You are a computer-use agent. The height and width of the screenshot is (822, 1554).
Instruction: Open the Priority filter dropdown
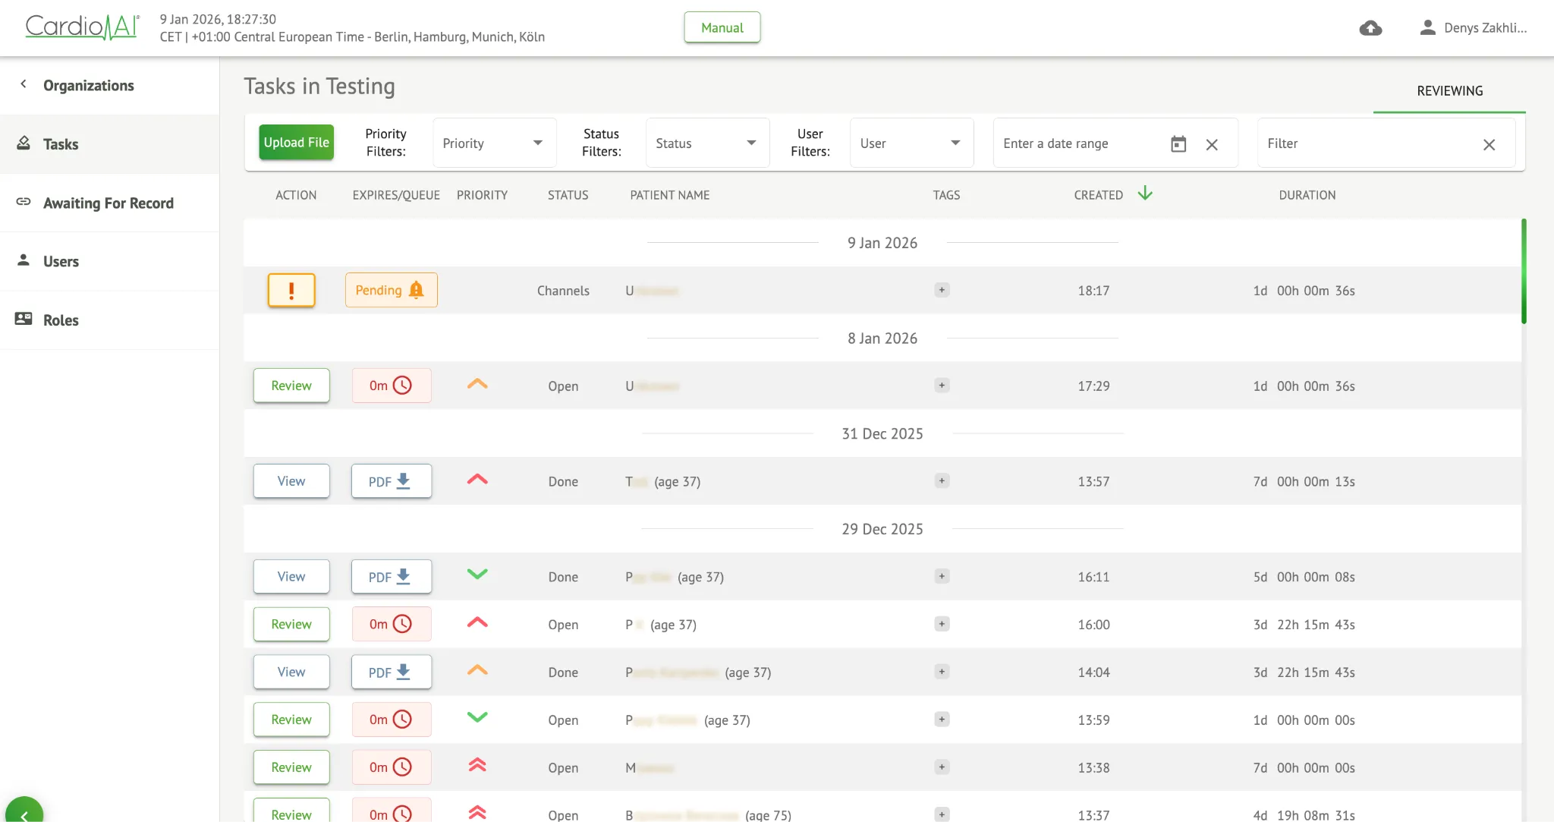[x=495, y=143]
